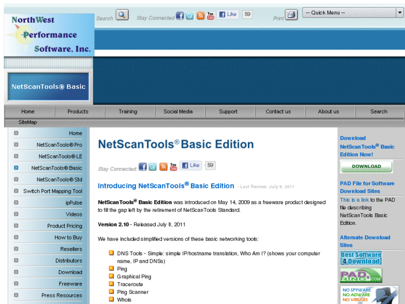Click the NorthWest Performance Software logo
The width and height of the screenshot is (405, 304).
pos(49,35)
